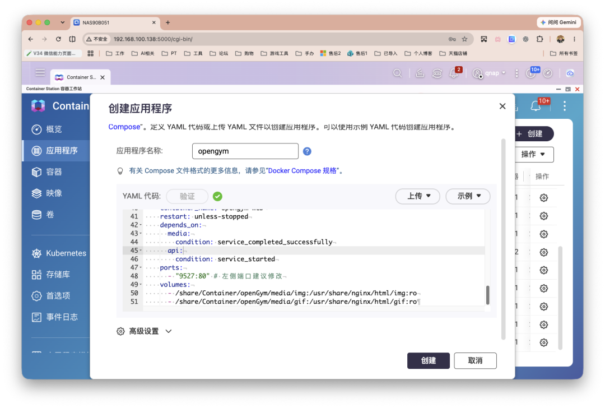Click line 48 text "9527:80"
The image size is (605, 408).
click(x=193, y=276)
